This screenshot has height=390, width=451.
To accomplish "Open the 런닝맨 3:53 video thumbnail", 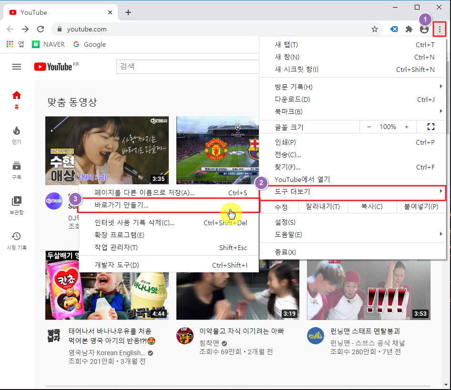I will [x=369, y=290].
